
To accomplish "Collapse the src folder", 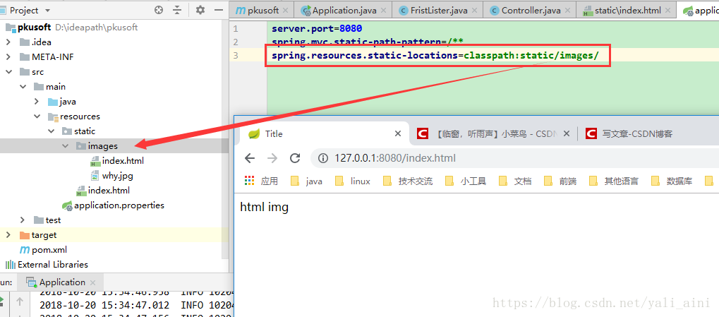I will point(8,72).
